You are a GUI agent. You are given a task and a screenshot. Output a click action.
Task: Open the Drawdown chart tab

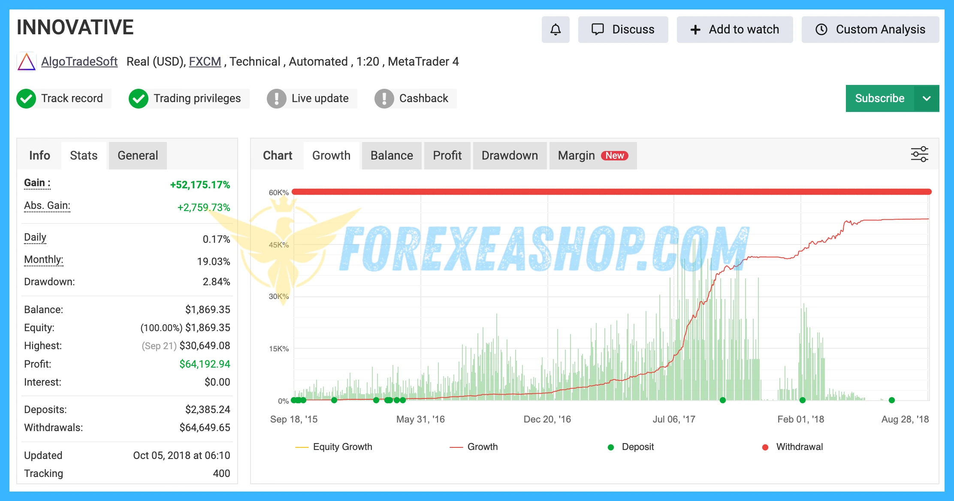point(509,155)
